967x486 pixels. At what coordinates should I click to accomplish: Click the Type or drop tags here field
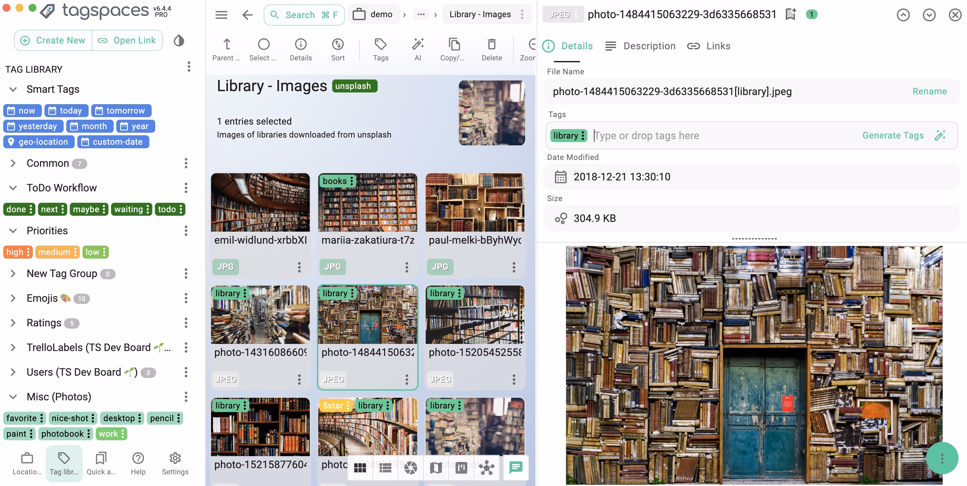point(676,135)
